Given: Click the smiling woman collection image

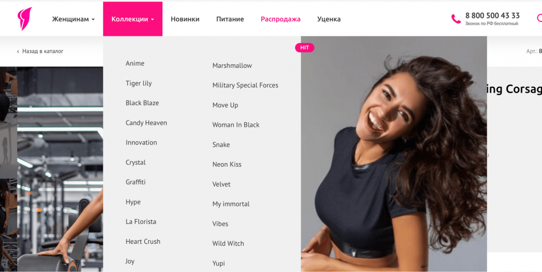Looking at the screenshot, I should point(394,154).
